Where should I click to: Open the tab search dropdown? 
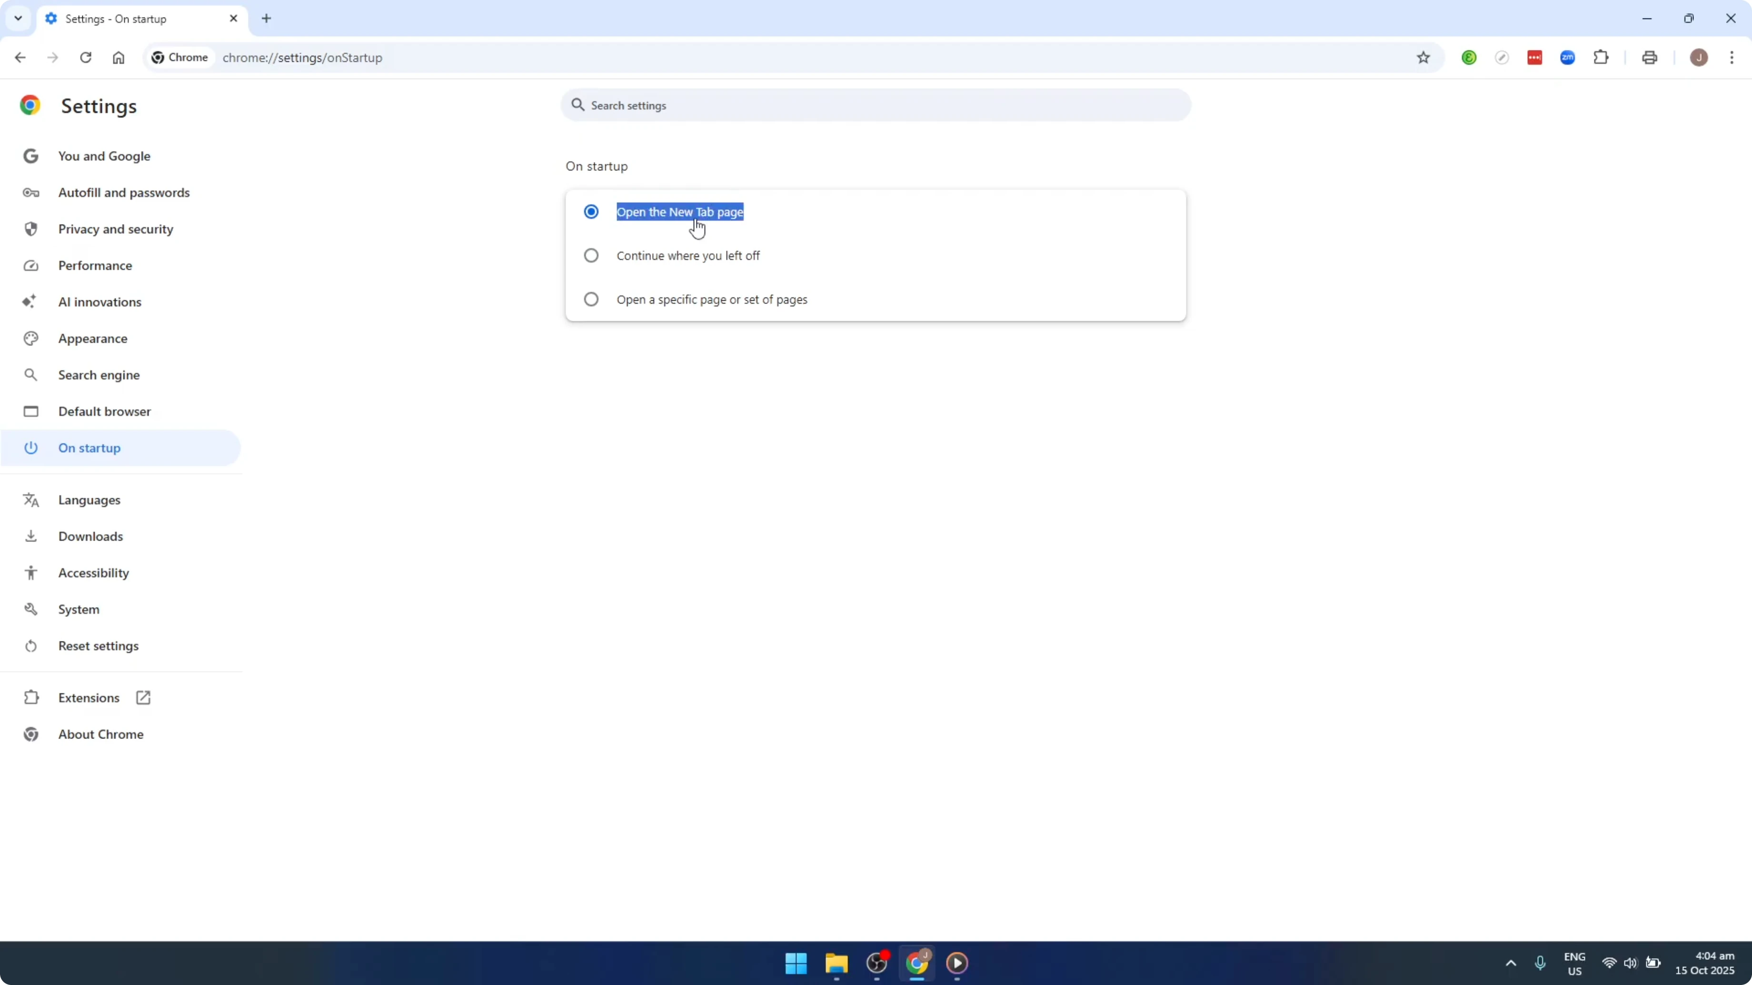(19, 19)
